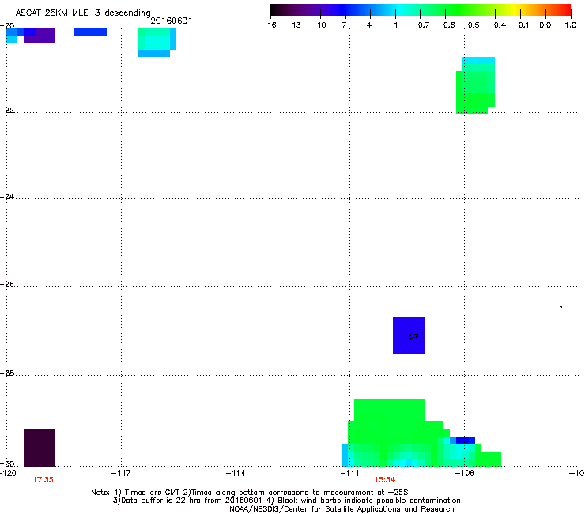Click the longitude label -117
Screen dimensions: 585x514
click(121, 474)
